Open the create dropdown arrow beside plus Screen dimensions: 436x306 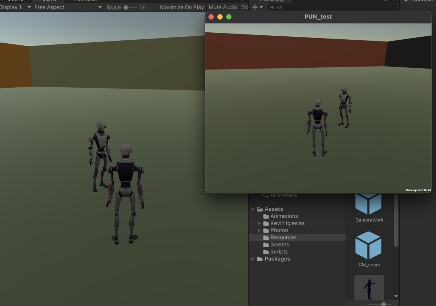(x=261, y=7)
